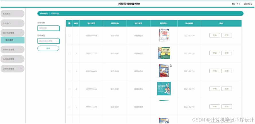Expand the 公告信息管理 sidebar menu
255x124 pixels.
pyautogui.click(x=13, y=69)
